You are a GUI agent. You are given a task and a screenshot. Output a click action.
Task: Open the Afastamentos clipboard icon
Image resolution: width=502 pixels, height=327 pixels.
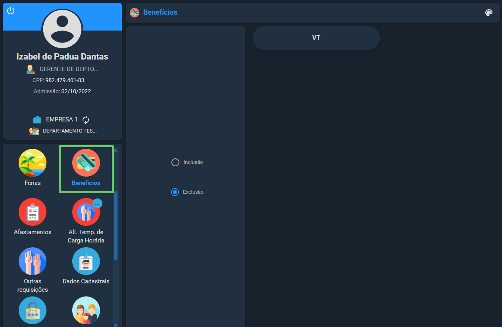[x=33, y=212]
